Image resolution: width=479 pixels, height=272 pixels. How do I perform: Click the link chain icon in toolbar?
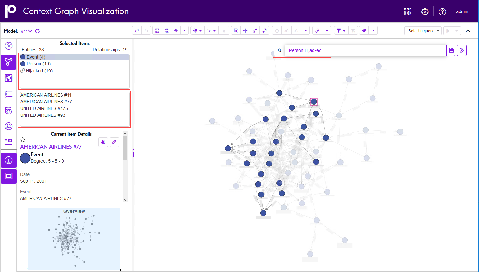pyautogui.click(x=317, y=31)
